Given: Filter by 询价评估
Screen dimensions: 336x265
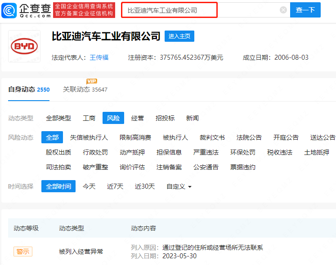Looking at the screenshot, I should (x=132, y=167).
